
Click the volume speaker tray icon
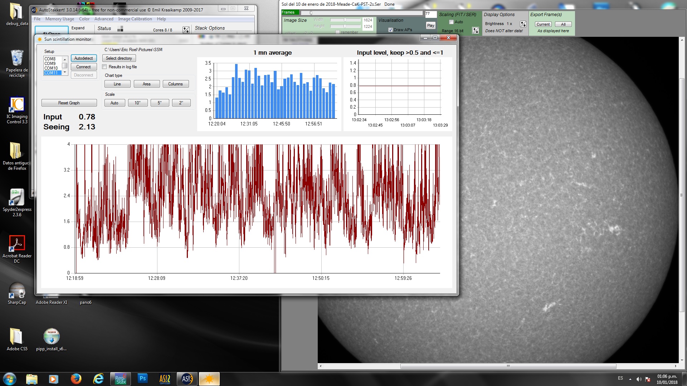[639, 379]
